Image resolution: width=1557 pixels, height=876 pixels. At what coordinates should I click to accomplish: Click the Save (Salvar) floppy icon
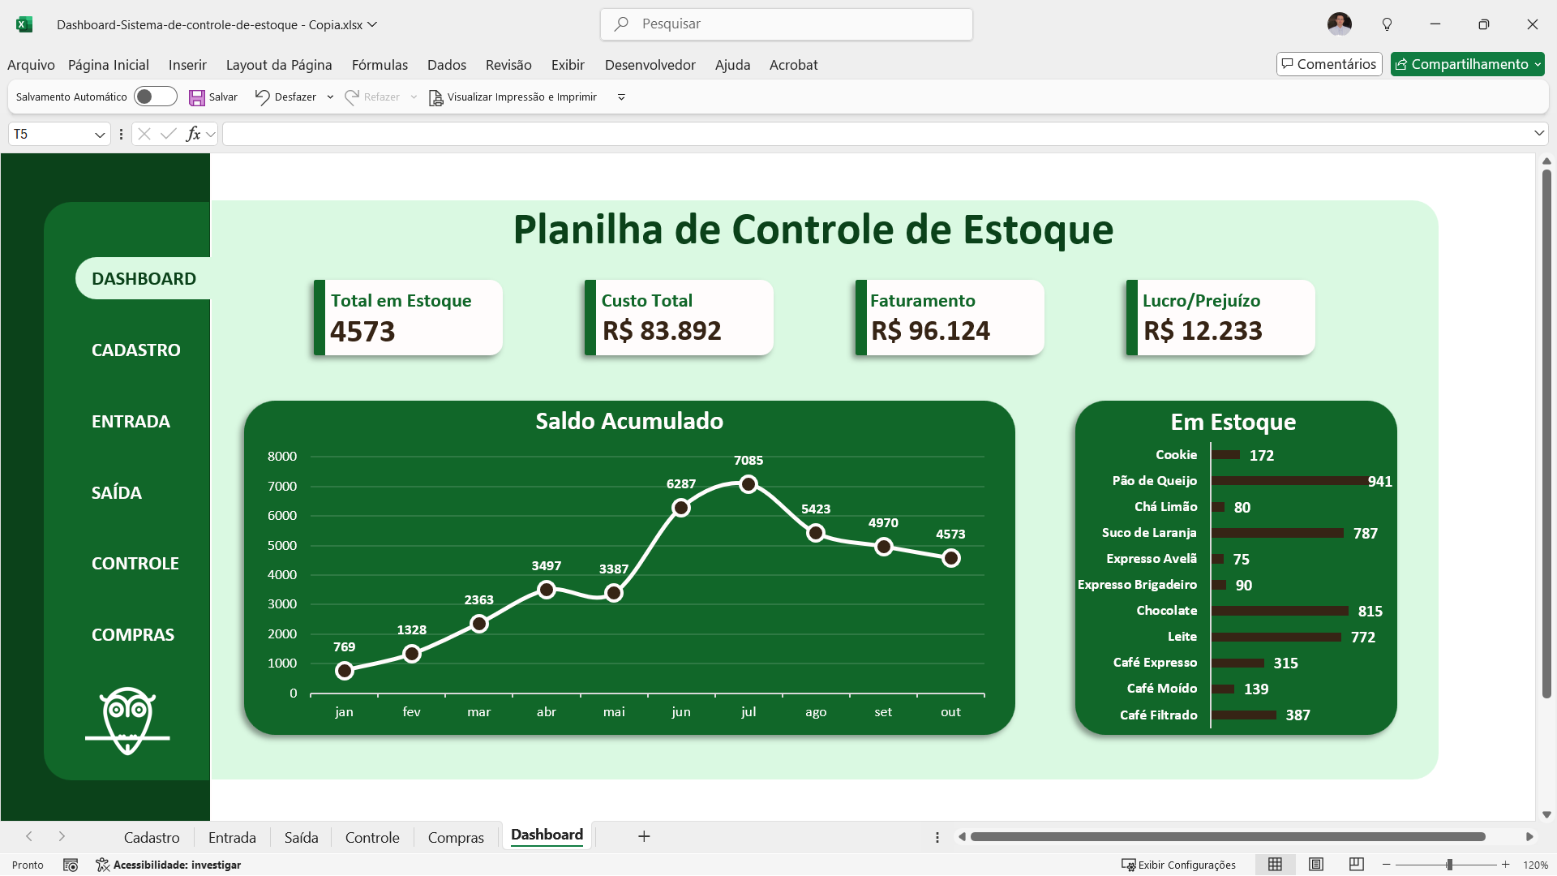pyautogui.click(x=197, y=97)
